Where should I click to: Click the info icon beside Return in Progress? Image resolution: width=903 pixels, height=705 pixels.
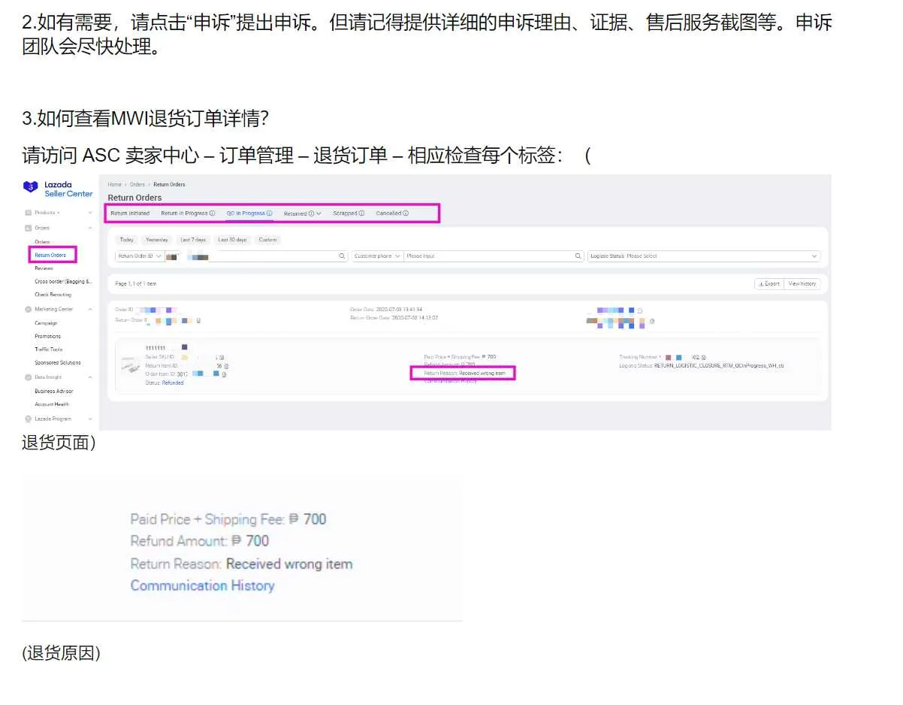click(x=213, y=213)
